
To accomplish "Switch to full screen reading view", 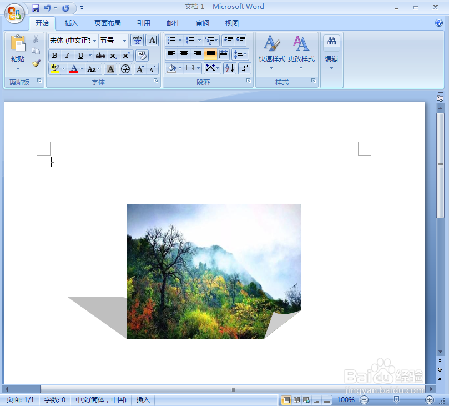I will pyautogui.click(x=296, y=400).
